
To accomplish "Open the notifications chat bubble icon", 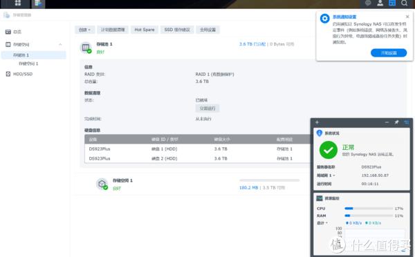I will (x=368, y=3).
